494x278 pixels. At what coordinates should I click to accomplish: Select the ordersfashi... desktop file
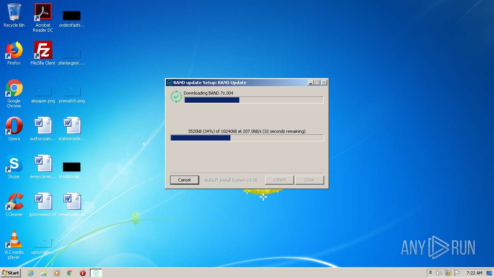(x=72, y=19)
